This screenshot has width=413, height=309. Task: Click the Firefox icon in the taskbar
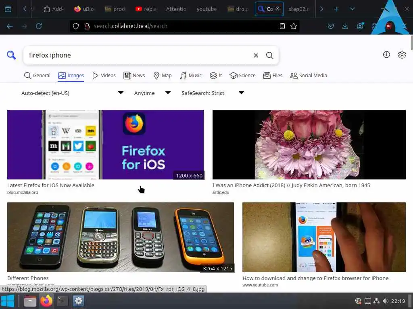coord(46,301)
